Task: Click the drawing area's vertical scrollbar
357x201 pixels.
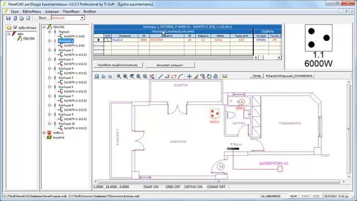Action: coord(349,129)
